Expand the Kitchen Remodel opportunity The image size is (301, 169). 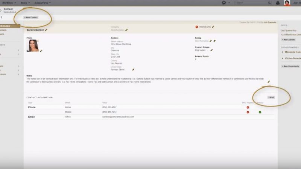pyautogui.click(x=283, y=58)
